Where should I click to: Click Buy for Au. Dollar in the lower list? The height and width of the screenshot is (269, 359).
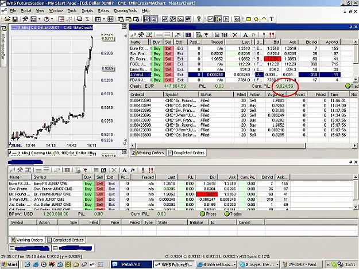coord(88,205)
